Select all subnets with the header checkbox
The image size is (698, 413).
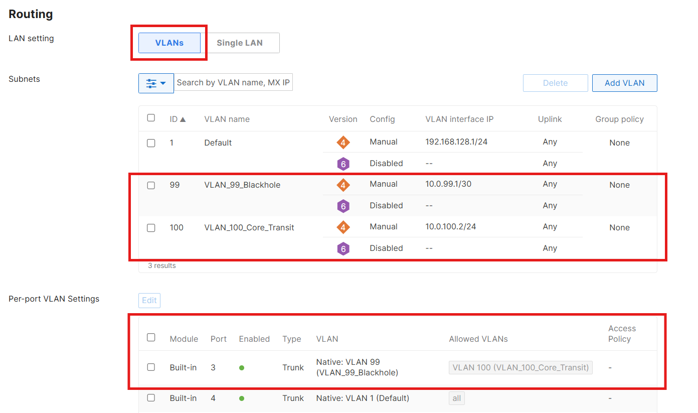pyautogui.click(x=151, y=118)
